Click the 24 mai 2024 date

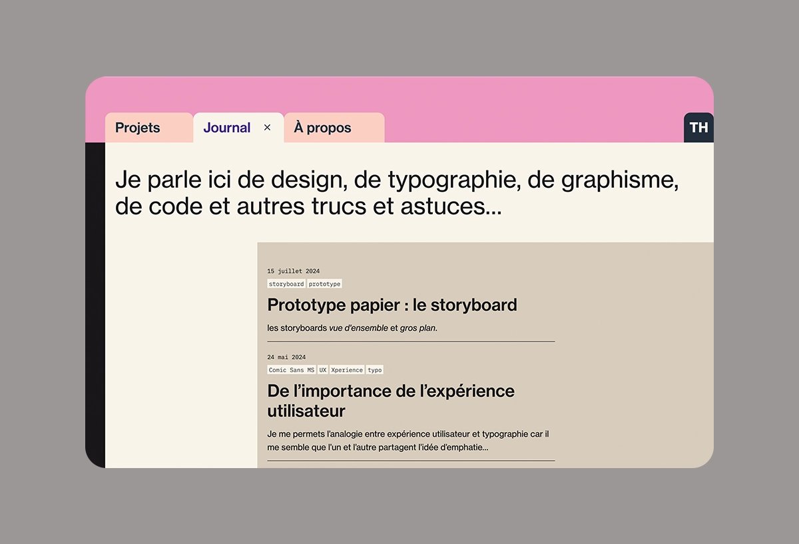pos(286,357)
